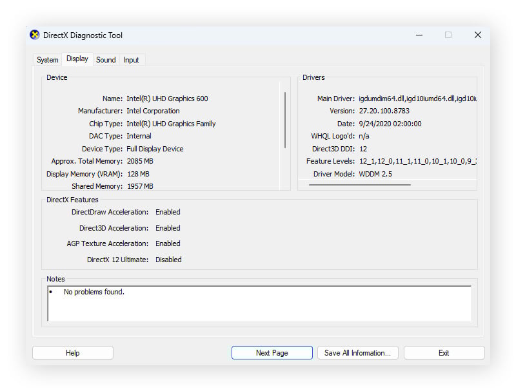Click the Help button
This screenshot has width=516, height=391.
[72, 352]
